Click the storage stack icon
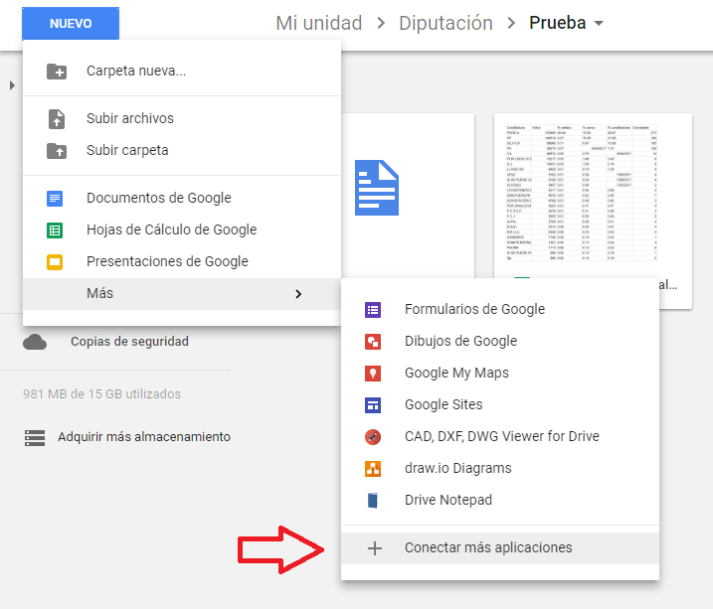This screenshot has height=609, width=713. (x=35, y=438)
